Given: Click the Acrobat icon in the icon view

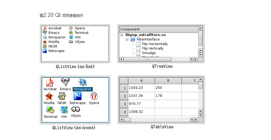Looking at the screenshot, I should (x=50, y=83).
